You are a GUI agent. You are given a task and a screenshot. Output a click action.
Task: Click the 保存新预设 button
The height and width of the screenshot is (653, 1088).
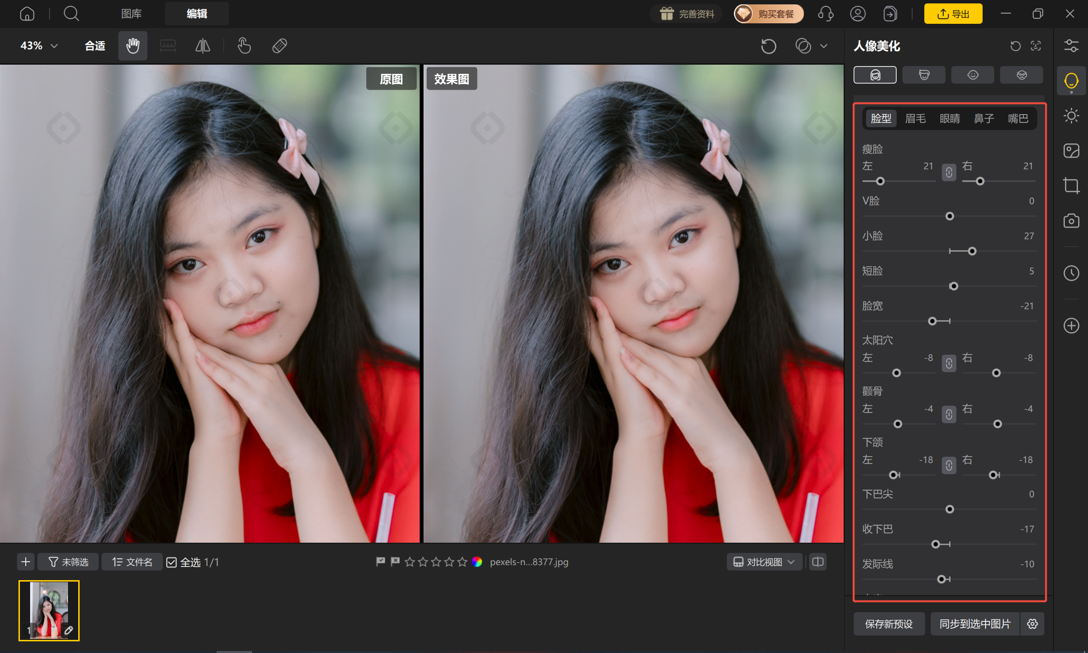[x=889, y=624]
